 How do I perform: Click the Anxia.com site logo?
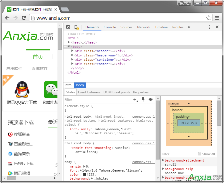28,36
